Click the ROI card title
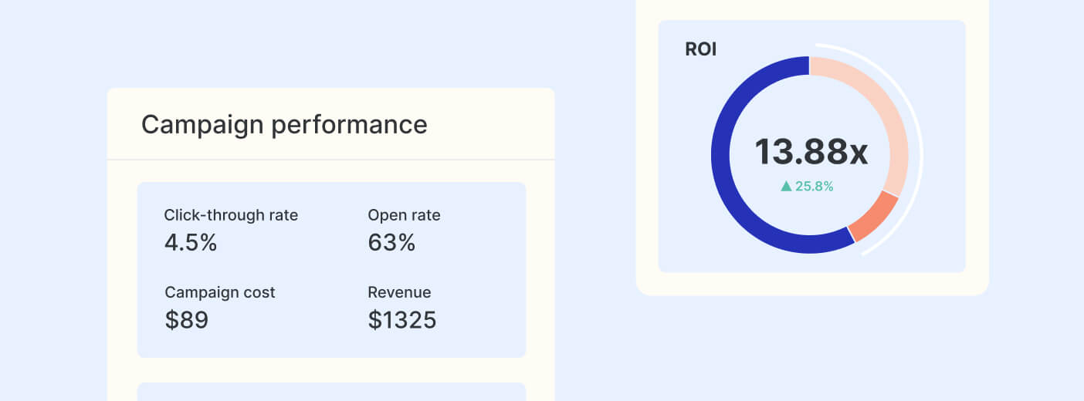The height and width of the screenshot is (401, 1084). point(701,49)
